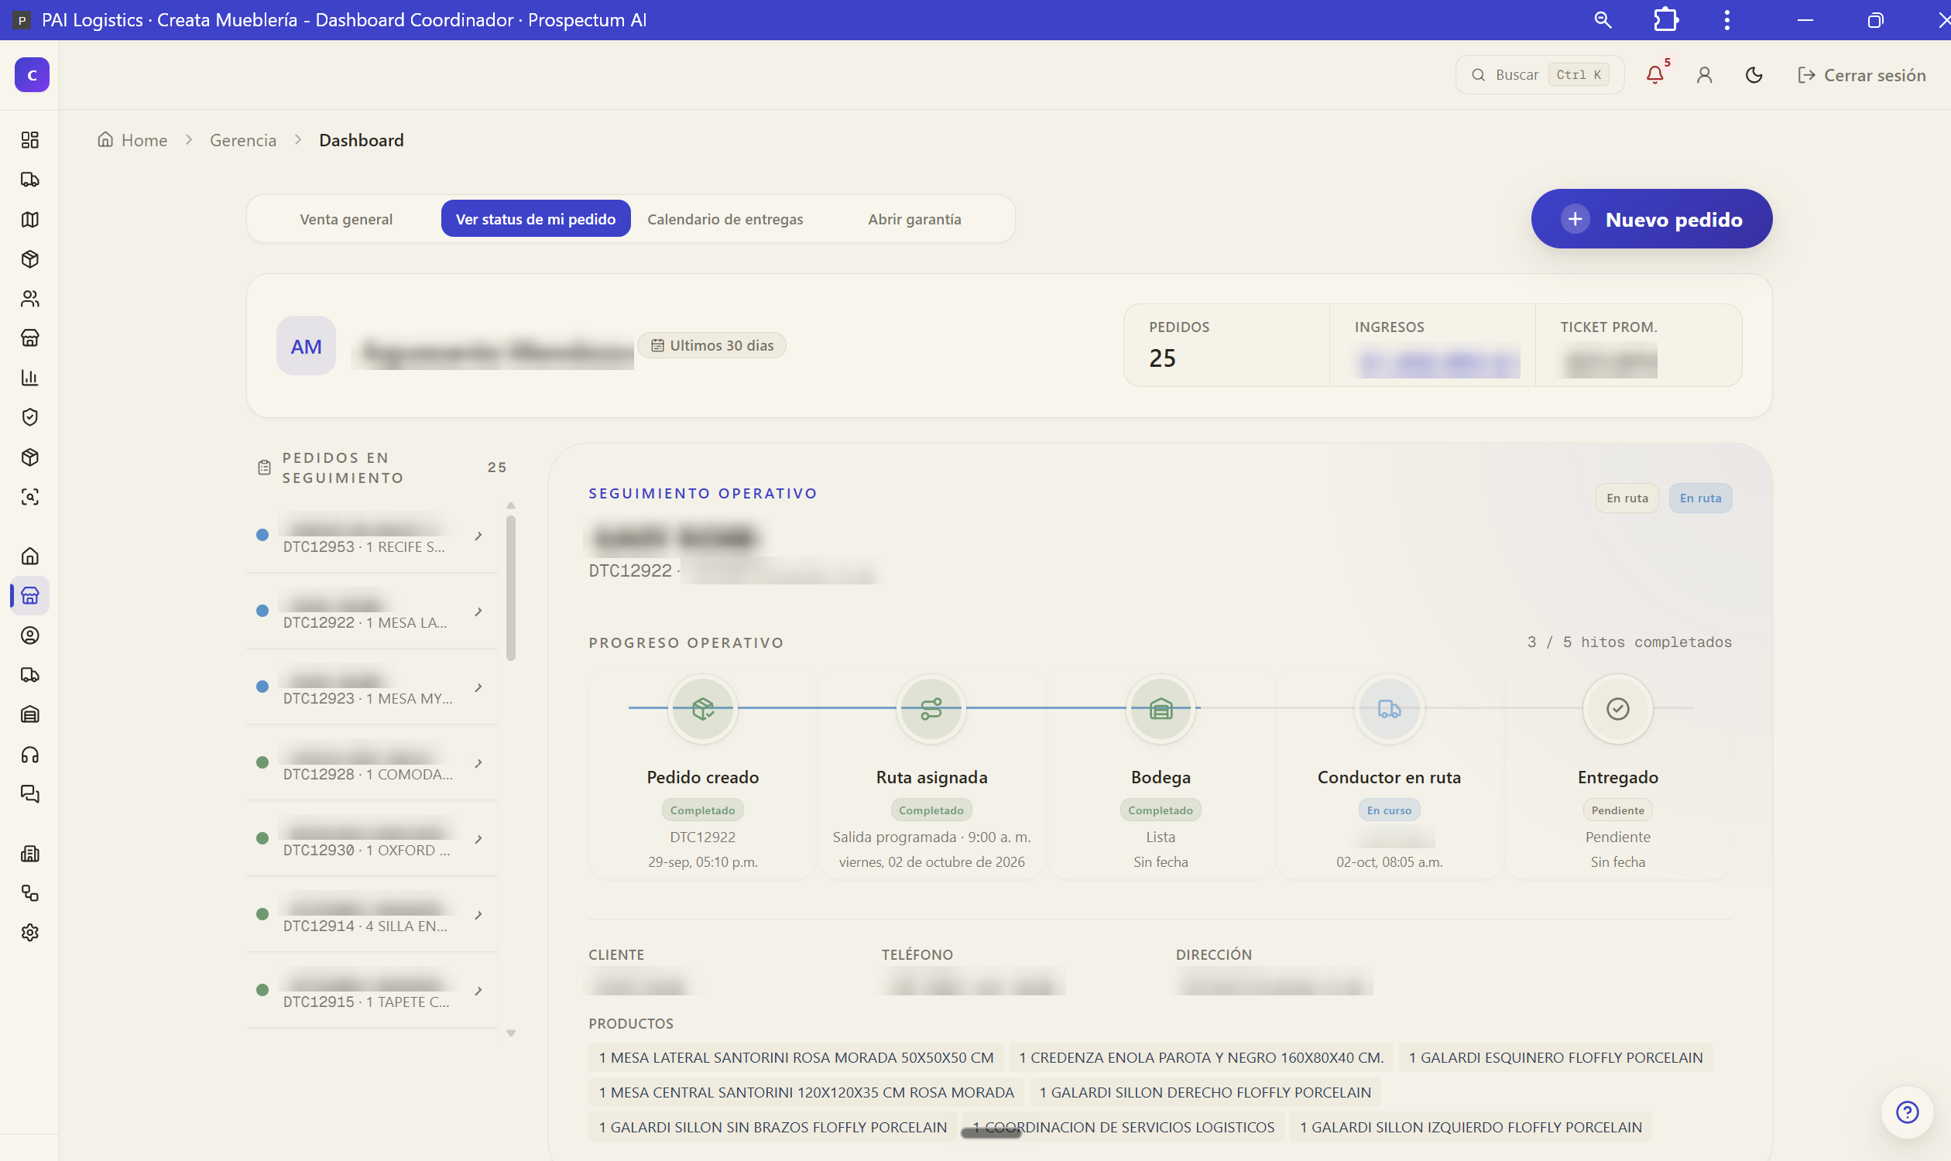Open the map icon in sidebar
The image size is (1951, 1161).
click(29, 219)
